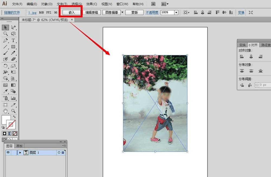Viewport: 271px width, 177px height.
Task: Open the 对象(O) menu
Action: (47, 4)
